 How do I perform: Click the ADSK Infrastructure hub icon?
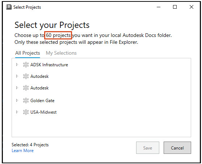[26, 65]
